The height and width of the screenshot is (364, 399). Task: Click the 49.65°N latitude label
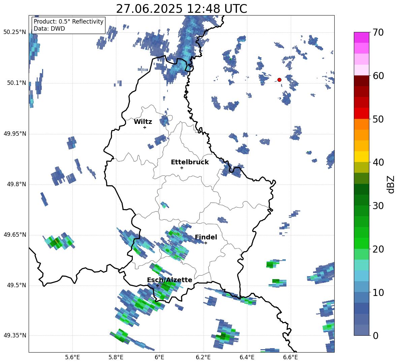15,235
